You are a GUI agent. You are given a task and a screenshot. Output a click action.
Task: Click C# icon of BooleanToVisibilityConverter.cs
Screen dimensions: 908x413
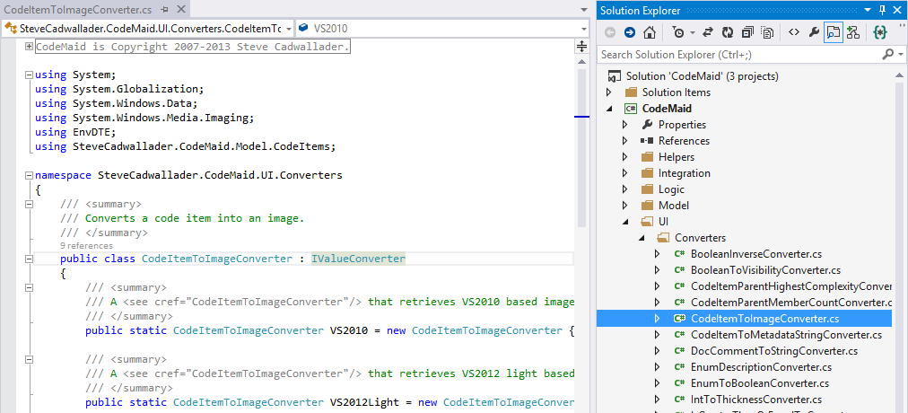pyautogui.click(x=680, y=270)
